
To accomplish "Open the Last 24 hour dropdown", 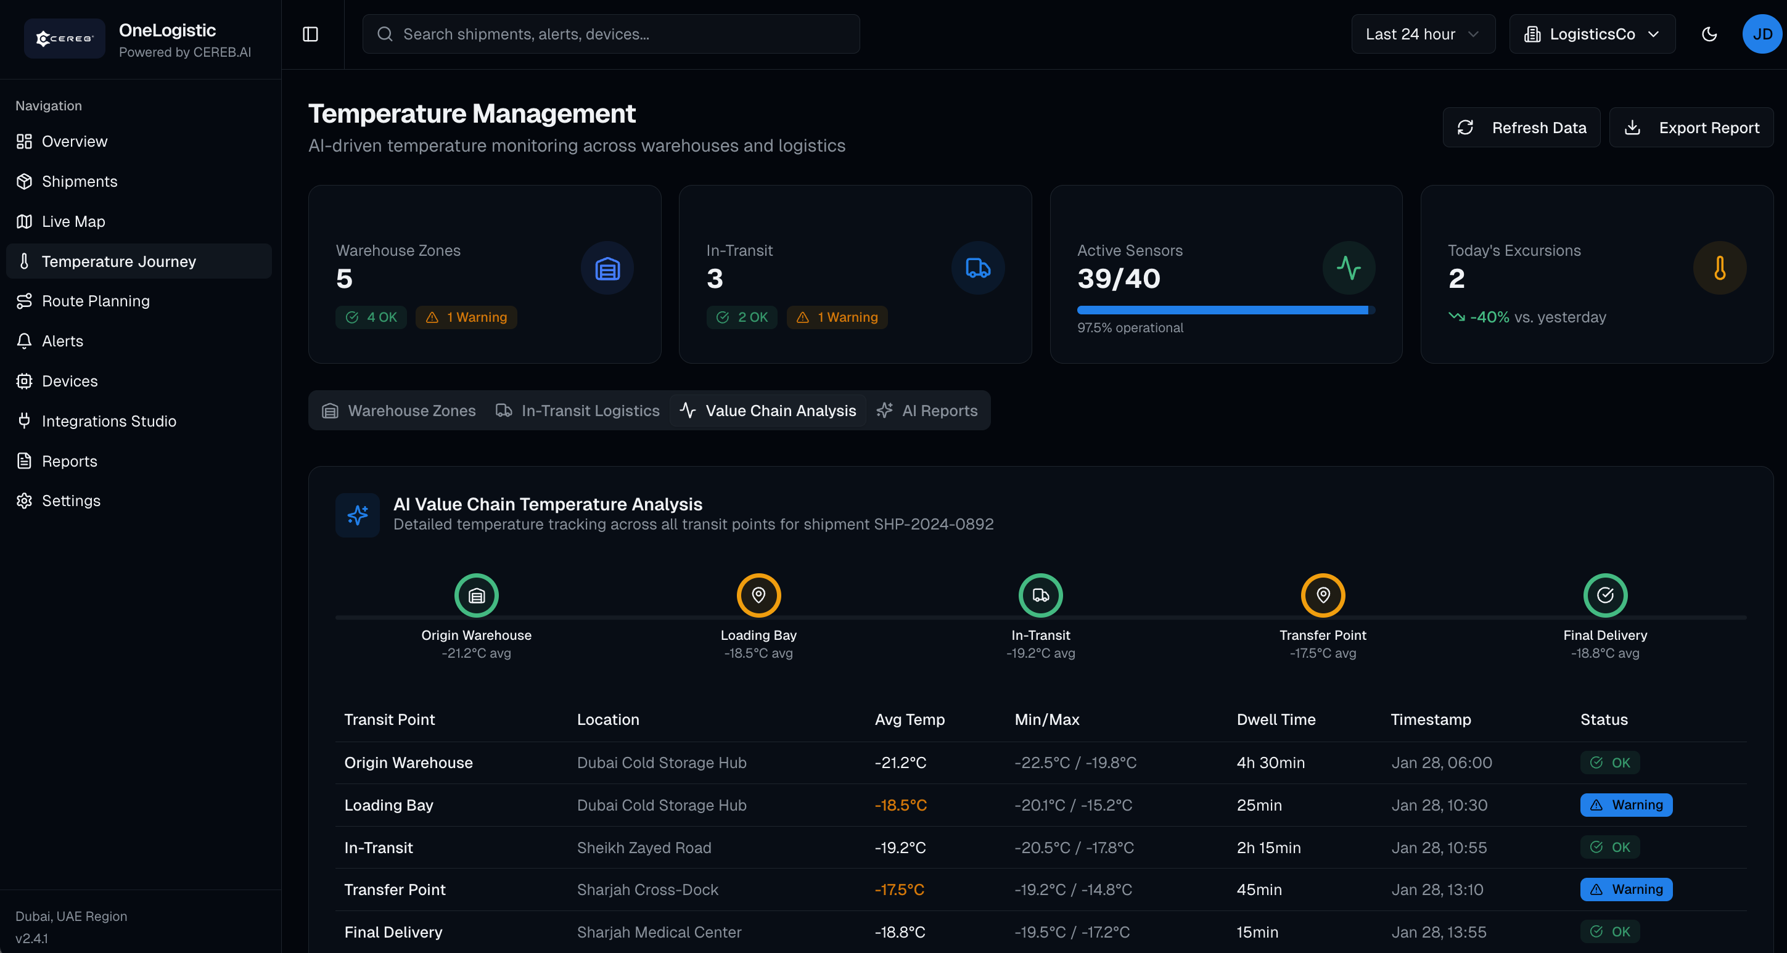I will (1422, 34).
